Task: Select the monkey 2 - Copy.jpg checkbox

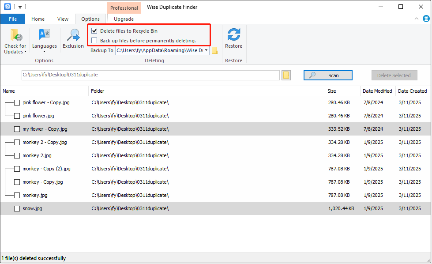Action: click(17, 142)
